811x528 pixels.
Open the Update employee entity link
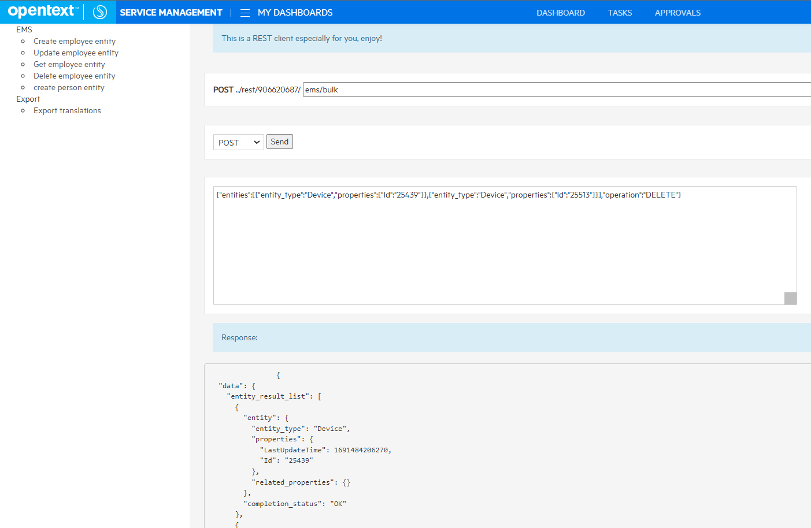(x=76, y=53)
